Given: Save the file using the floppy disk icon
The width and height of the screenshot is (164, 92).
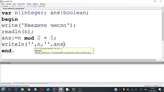Looking at the screenshot, I should coord(5,6).
